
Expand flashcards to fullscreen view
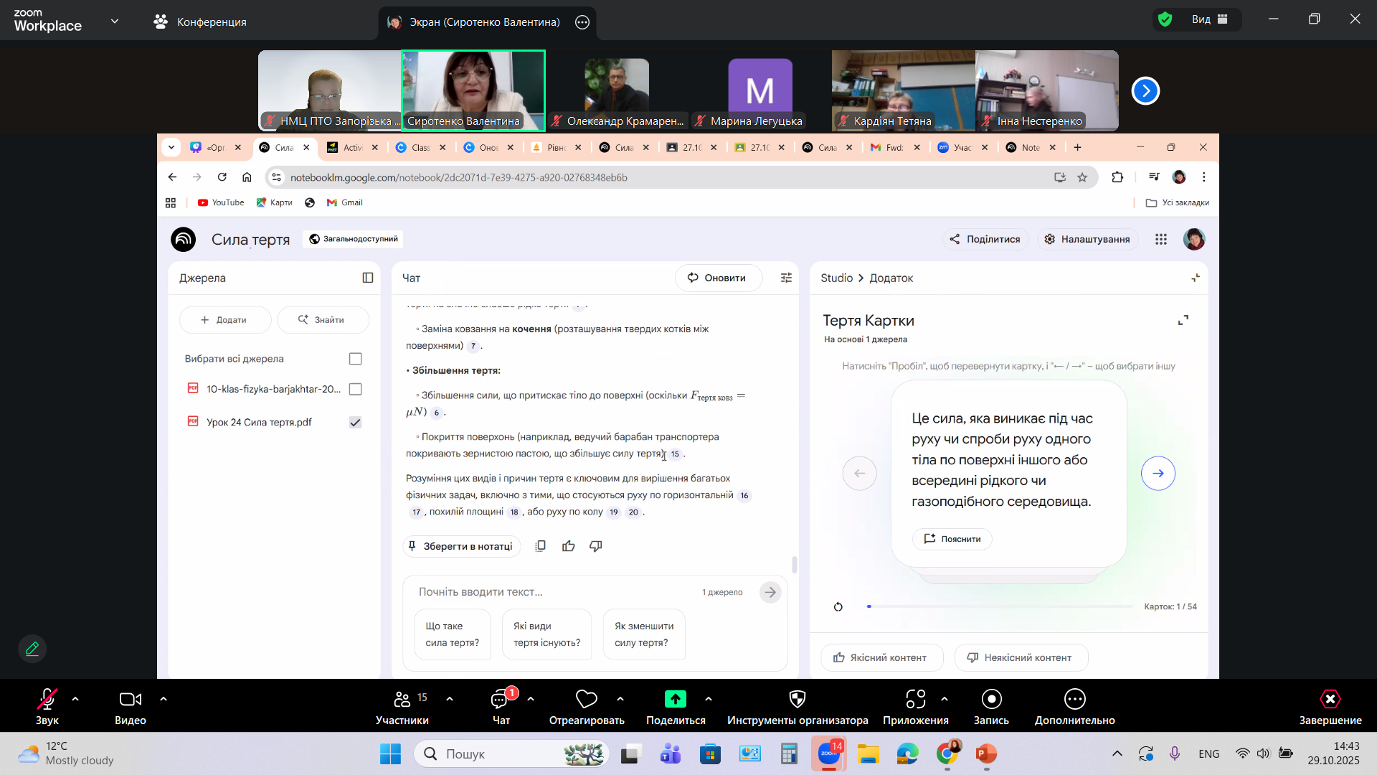coord(1183,320)
